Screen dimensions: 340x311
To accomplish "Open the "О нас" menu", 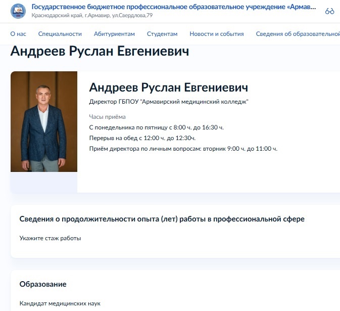I will (18, 34).
